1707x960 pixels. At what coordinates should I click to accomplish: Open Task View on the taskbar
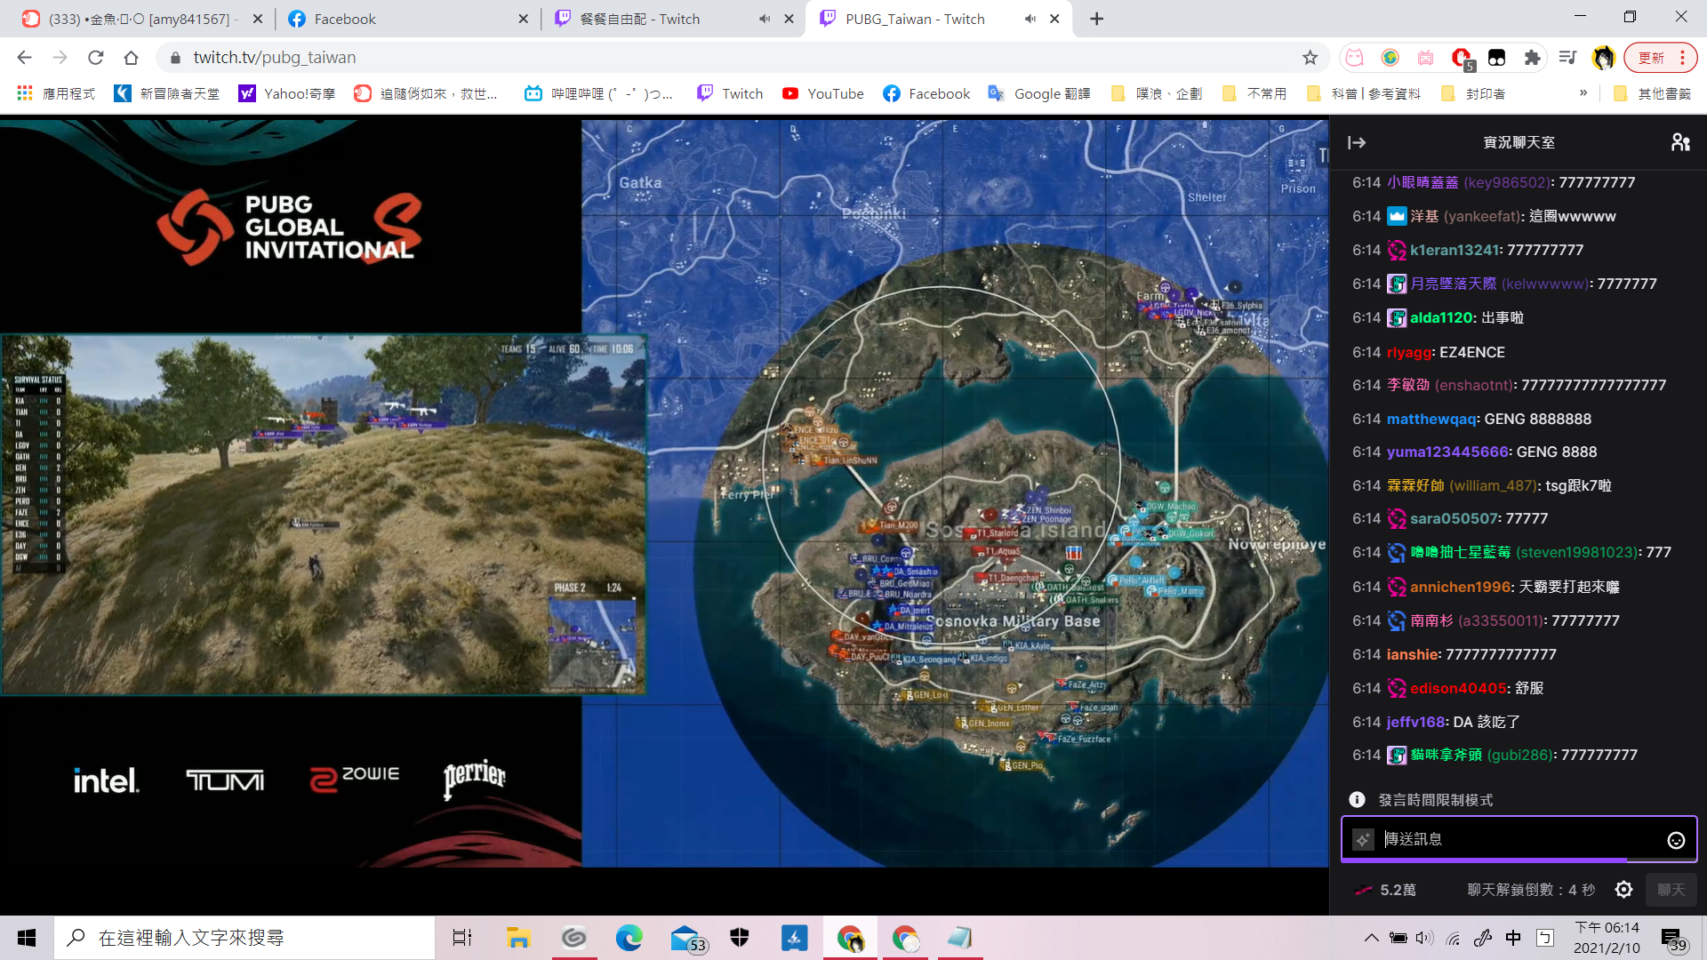coord(462,938)
